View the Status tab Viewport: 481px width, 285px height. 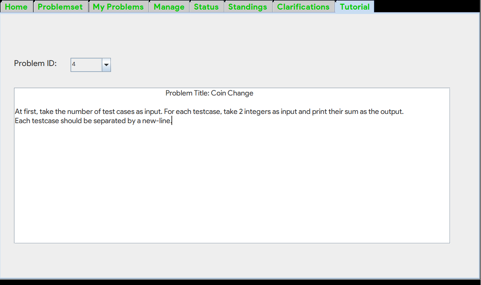pos(207,7)
